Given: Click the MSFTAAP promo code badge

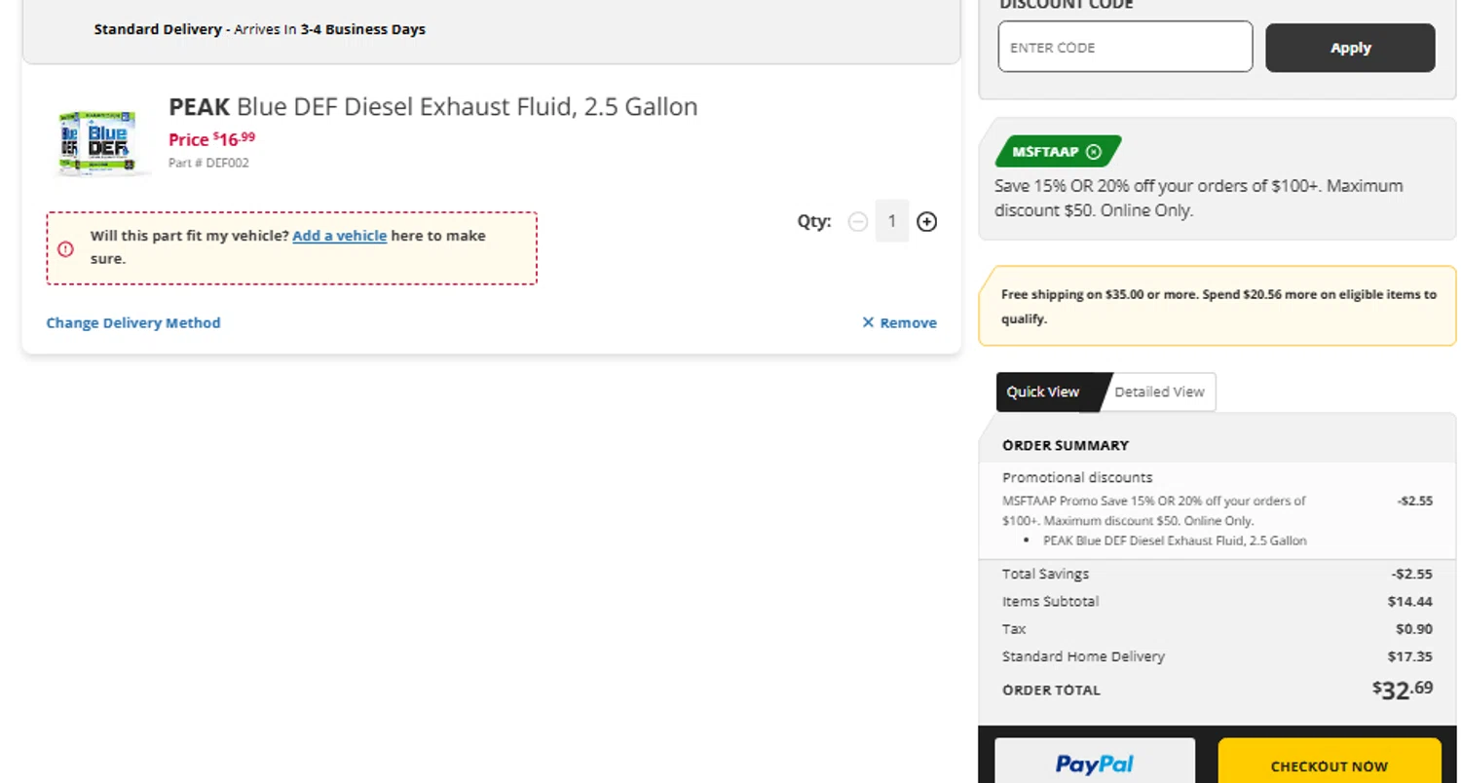Looking at the screenshot, I should point(1058,151).
